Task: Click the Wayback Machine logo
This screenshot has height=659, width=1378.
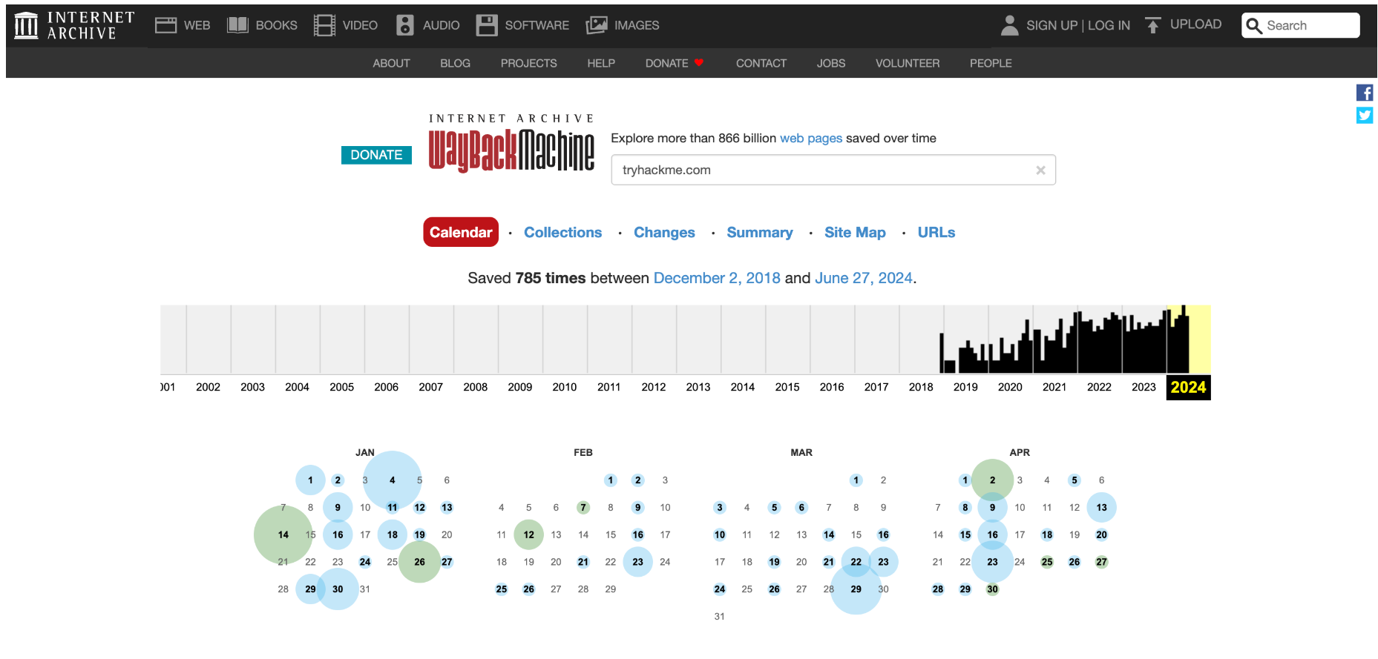Action: point(511,143)
